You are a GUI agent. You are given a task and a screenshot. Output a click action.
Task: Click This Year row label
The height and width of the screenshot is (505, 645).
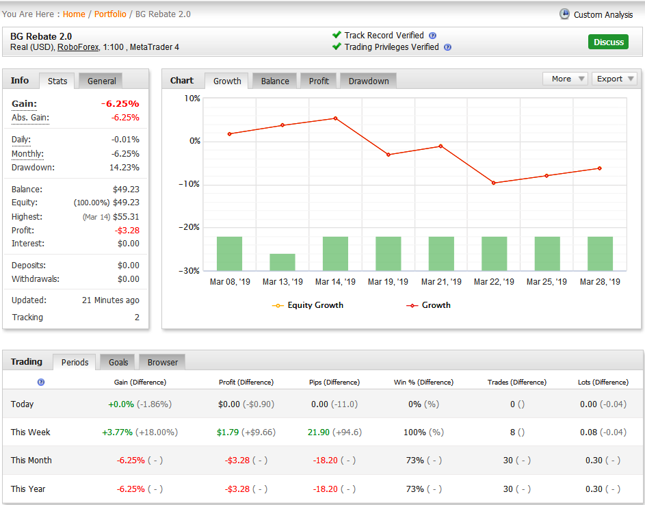tap(28, 489)
